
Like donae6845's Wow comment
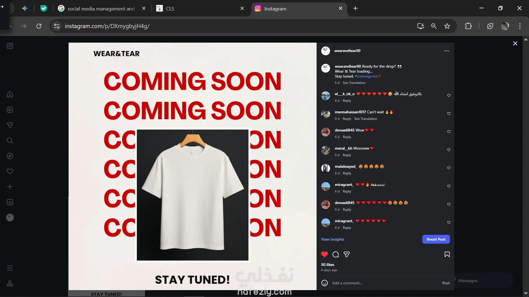(449, 132)
